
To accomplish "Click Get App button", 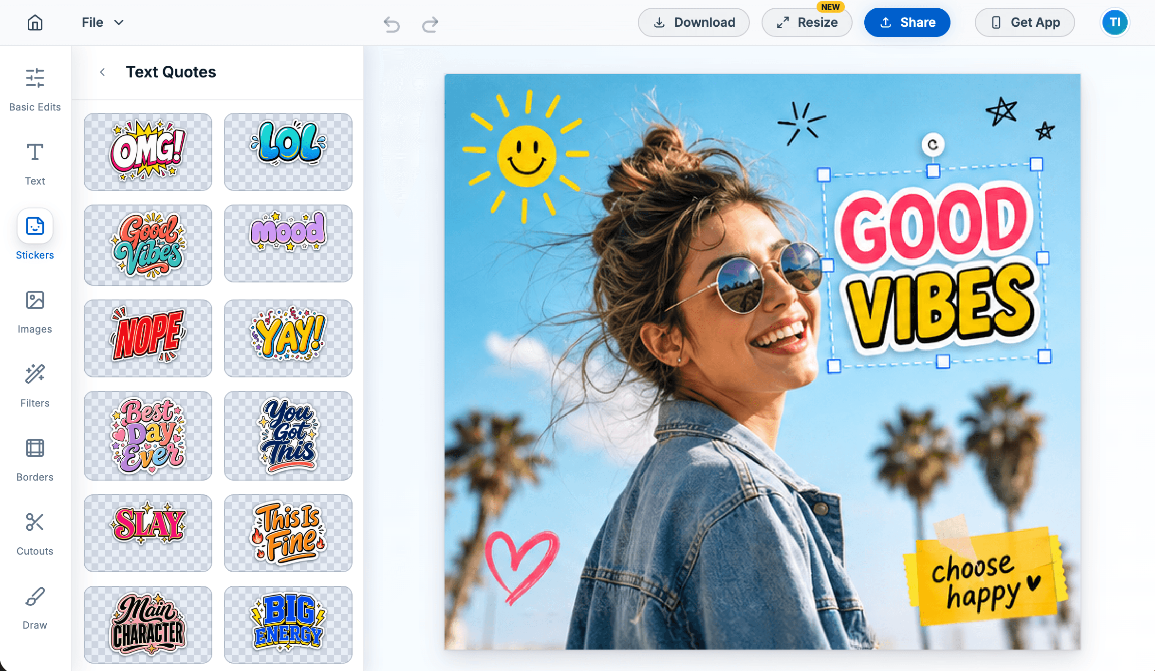I will click(1025, 22).
